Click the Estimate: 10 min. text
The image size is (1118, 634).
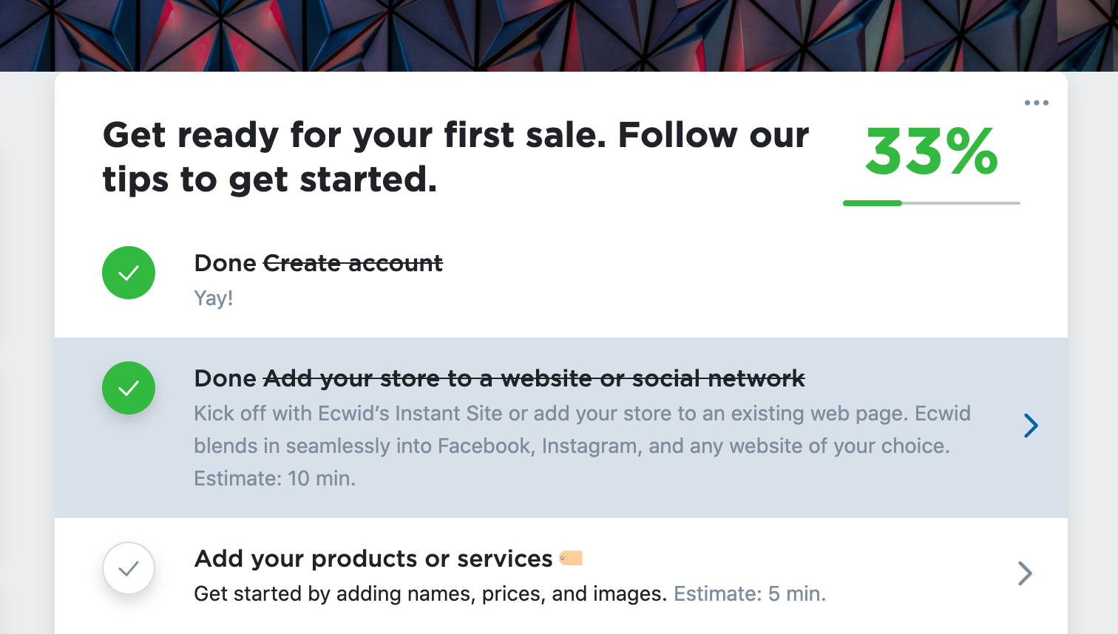coord(274,478)
